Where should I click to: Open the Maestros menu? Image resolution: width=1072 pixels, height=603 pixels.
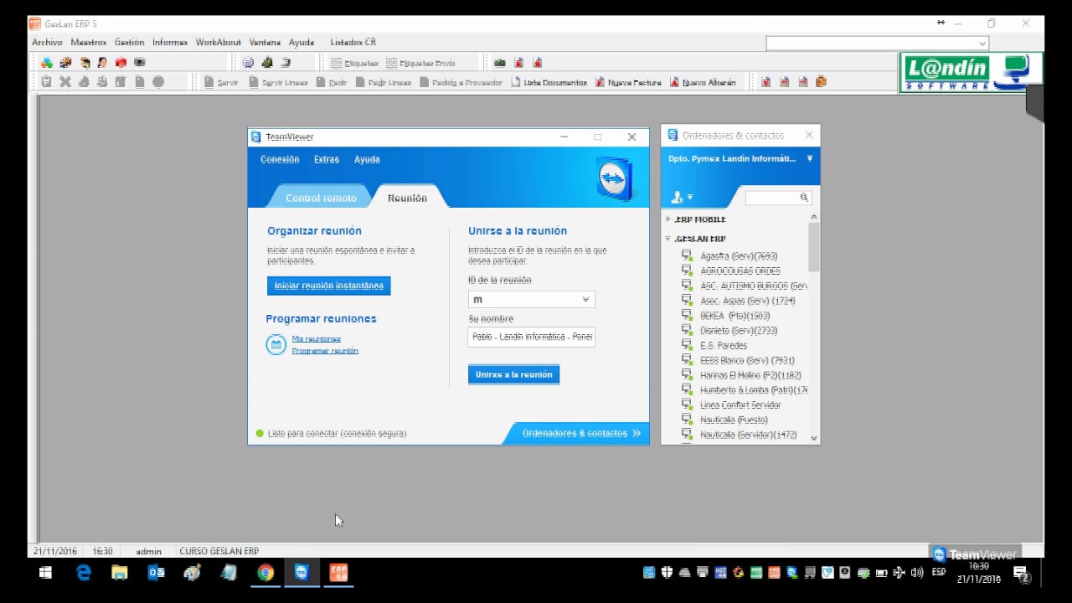click(x=89, y=42)
